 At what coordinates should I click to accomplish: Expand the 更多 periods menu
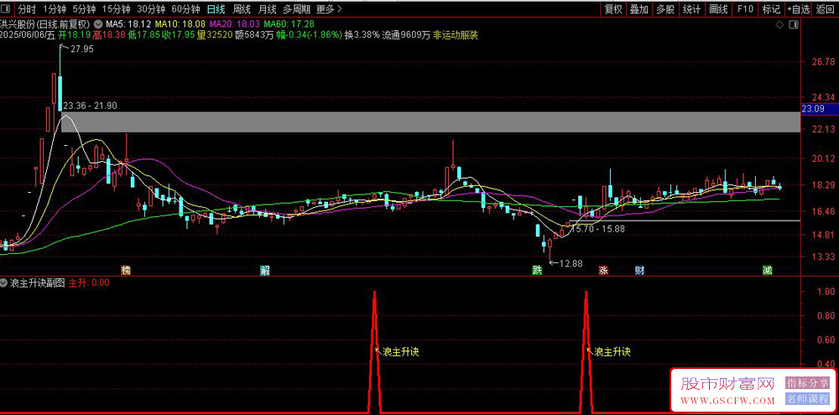329,9
